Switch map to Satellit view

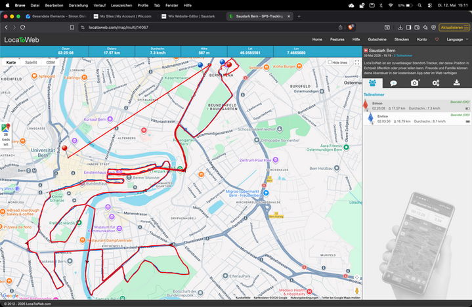pos(31,62)
